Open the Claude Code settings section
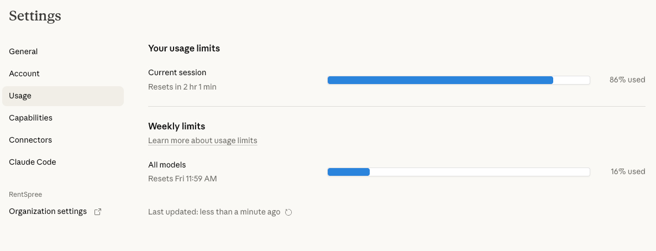This screenshot has width=656, height=251. pos(33,162)
